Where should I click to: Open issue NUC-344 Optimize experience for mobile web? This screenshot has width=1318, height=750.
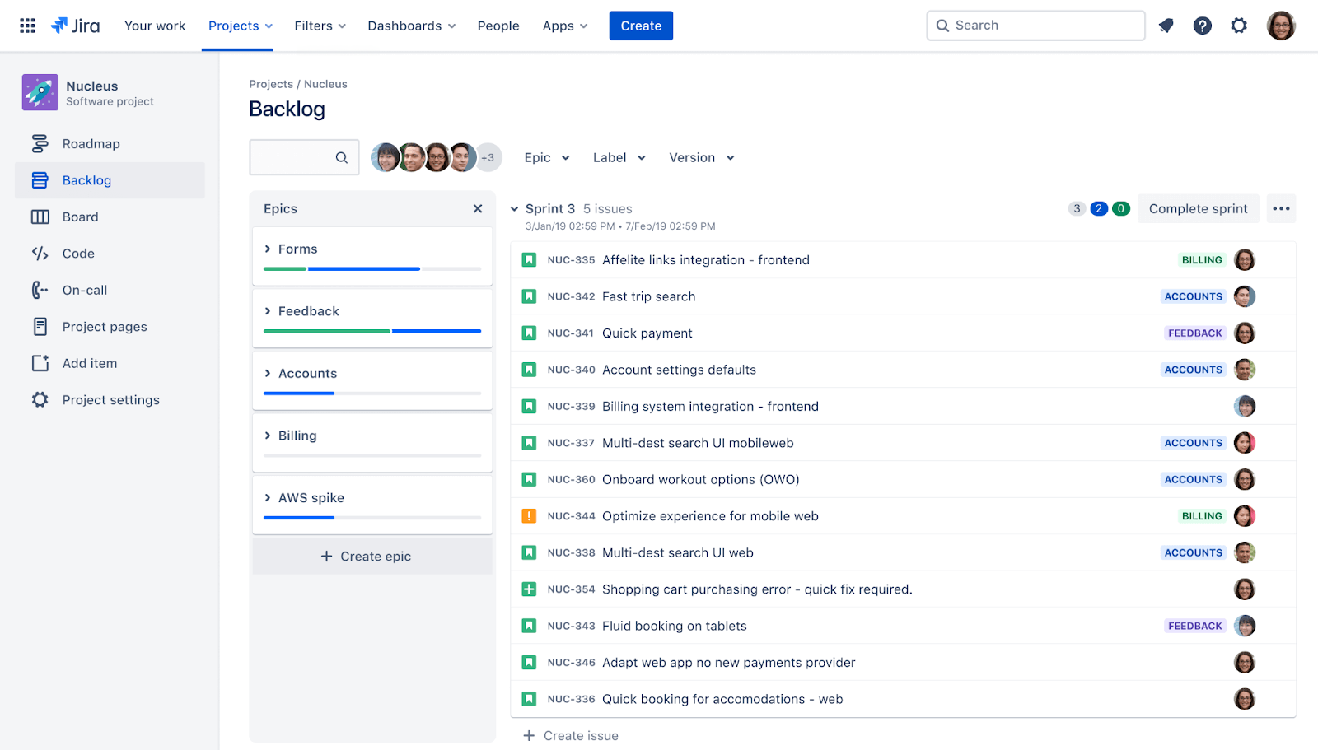click(710, 515)
